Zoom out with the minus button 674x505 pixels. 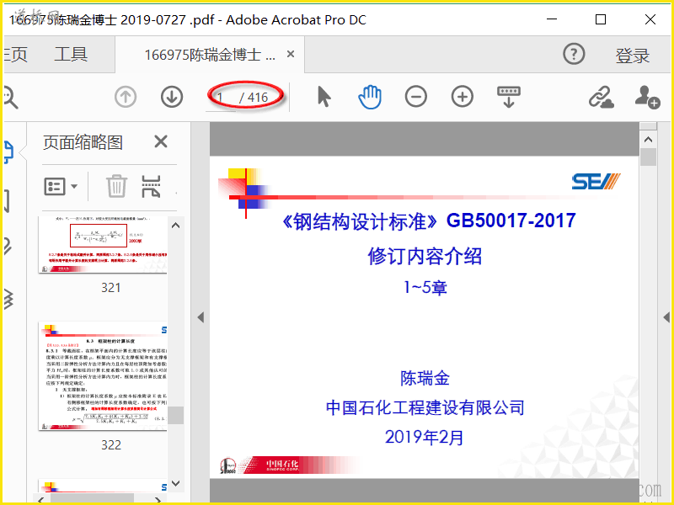click(415, 97)
